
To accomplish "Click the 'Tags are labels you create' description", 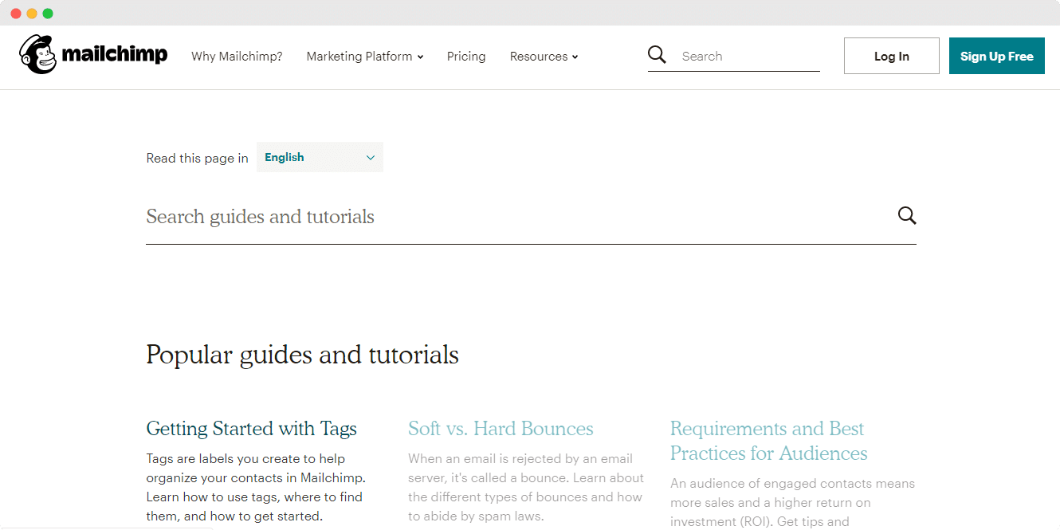I will pos(255,487).
